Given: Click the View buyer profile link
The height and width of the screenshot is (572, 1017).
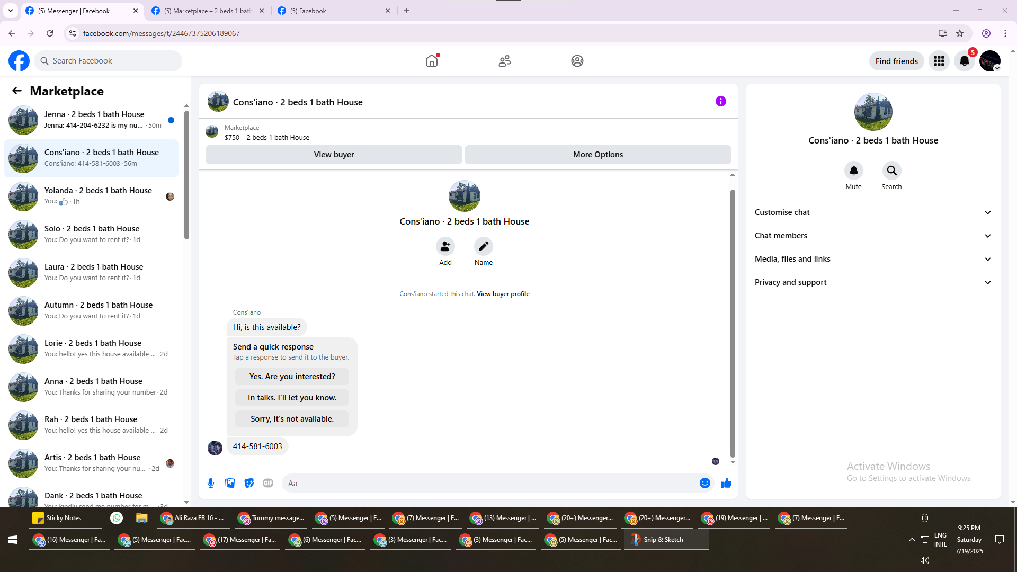Looking at the screenshot, I should 503,294.
